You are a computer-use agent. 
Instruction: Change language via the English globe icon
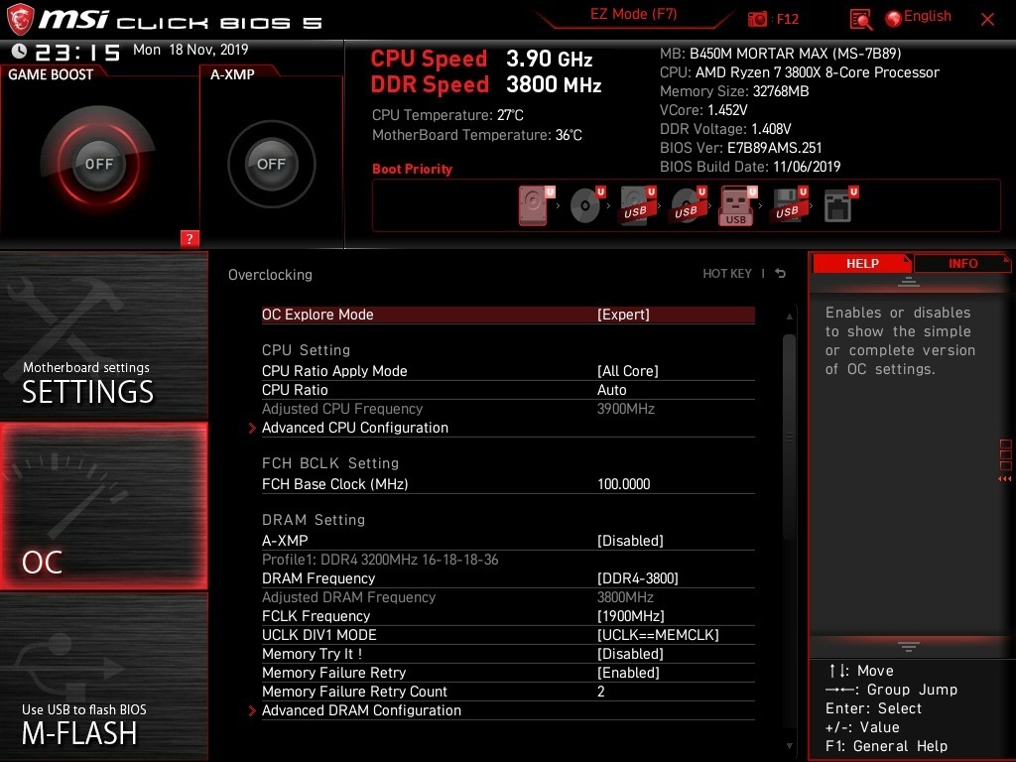click(x=894, y=19)
